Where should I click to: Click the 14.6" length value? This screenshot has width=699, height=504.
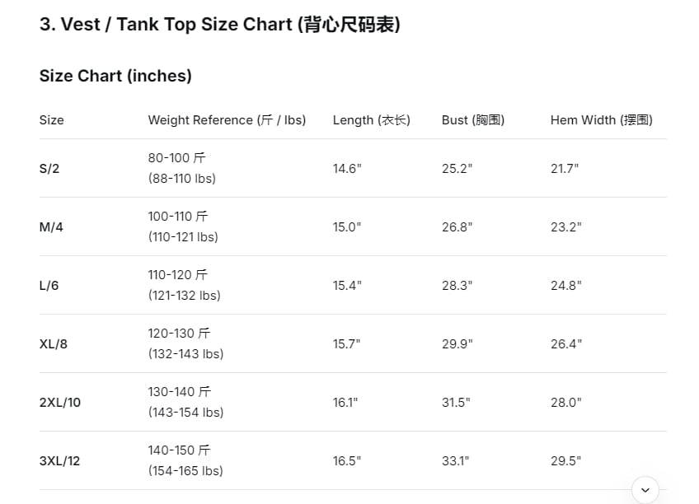(x=347, y=169)
